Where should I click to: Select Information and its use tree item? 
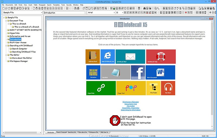20,36
